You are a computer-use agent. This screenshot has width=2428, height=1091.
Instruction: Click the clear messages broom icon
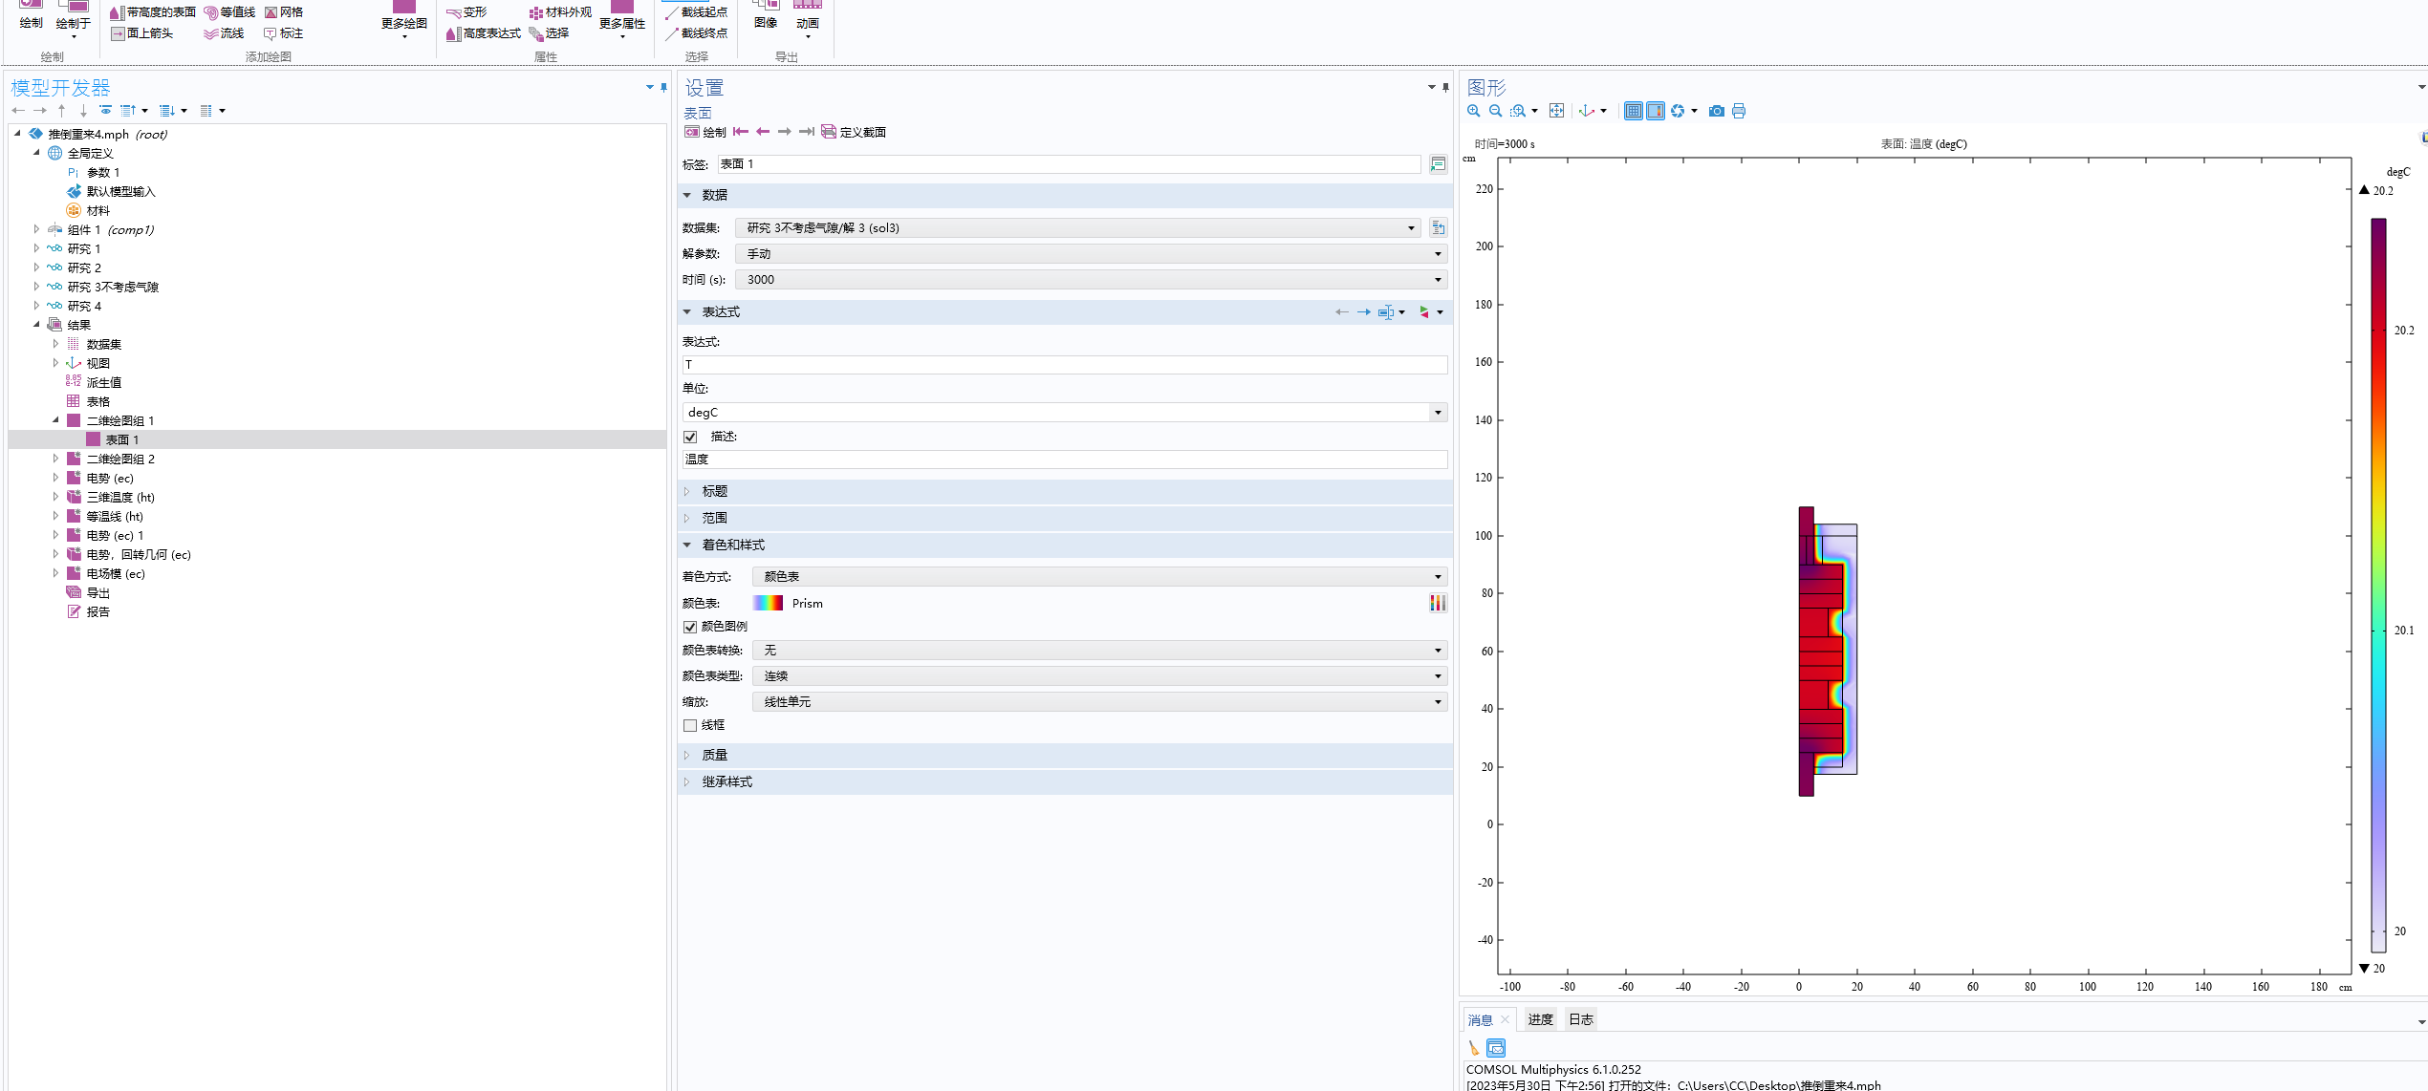coord(1474,1048)
